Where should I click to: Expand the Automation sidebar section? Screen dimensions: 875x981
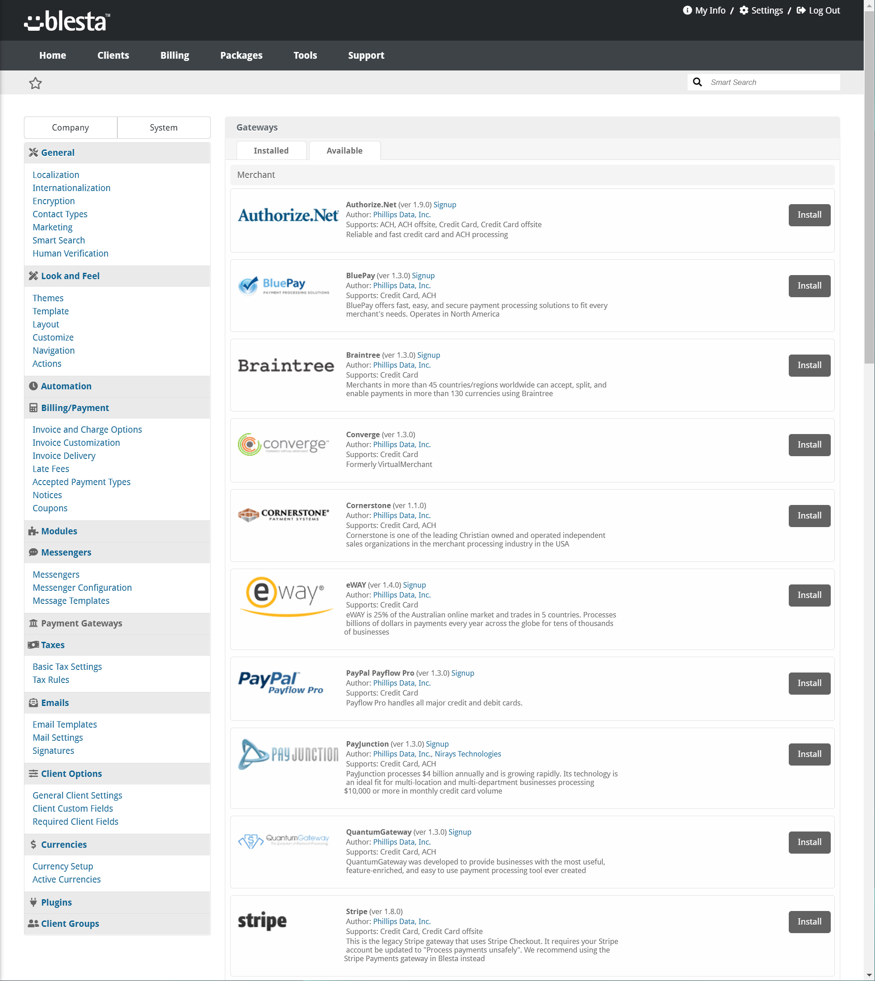(x=66, y=386)
